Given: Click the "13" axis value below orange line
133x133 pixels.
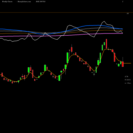Looking at the screenshot, I should click(128, 14).
